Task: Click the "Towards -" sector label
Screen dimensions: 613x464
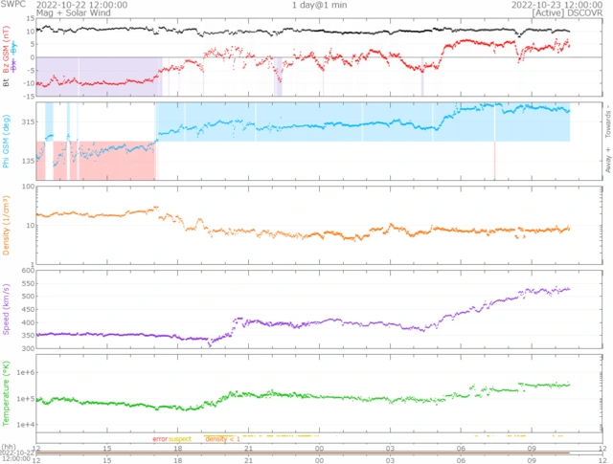Action: [x=608, y=122]
